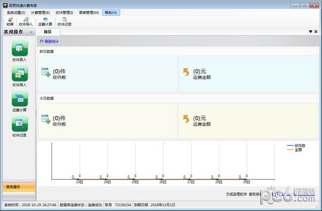Click the 今日数据 收件数 package icon
Screen dimensions: 322x211
tap(46, 119)
